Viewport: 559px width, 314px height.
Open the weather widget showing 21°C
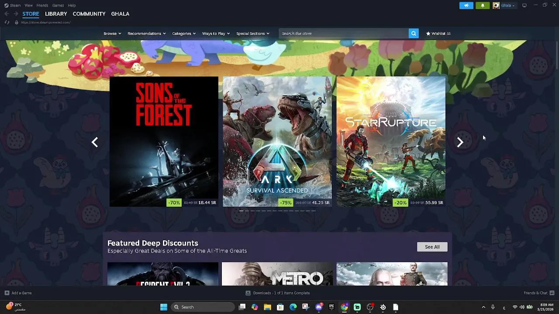16,307
